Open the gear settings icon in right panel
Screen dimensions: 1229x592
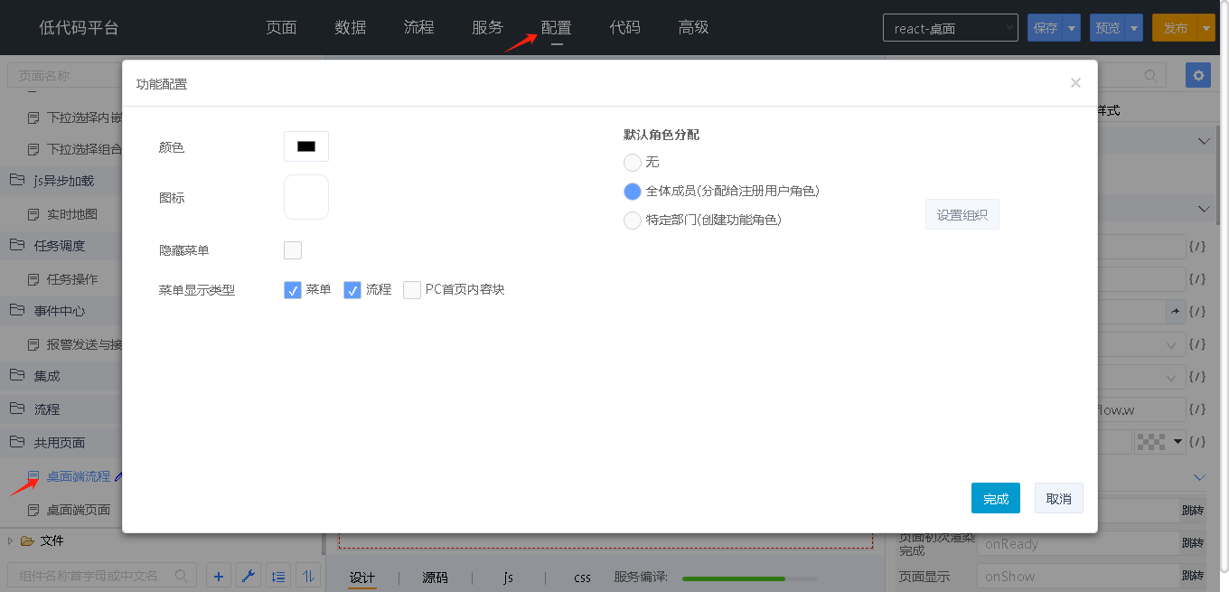click(x=1198, y=75)
